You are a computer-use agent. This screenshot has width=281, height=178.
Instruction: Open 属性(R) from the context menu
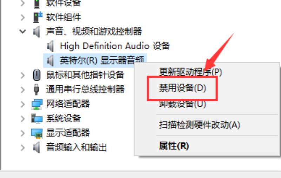tap(174, 146)
